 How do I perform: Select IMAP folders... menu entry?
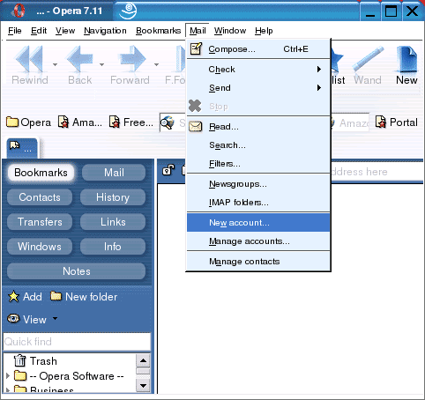click(258, 203)
